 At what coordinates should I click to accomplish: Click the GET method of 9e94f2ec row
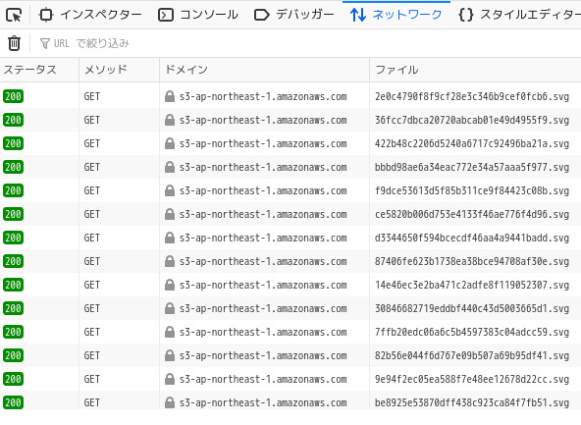pos(92,379)
